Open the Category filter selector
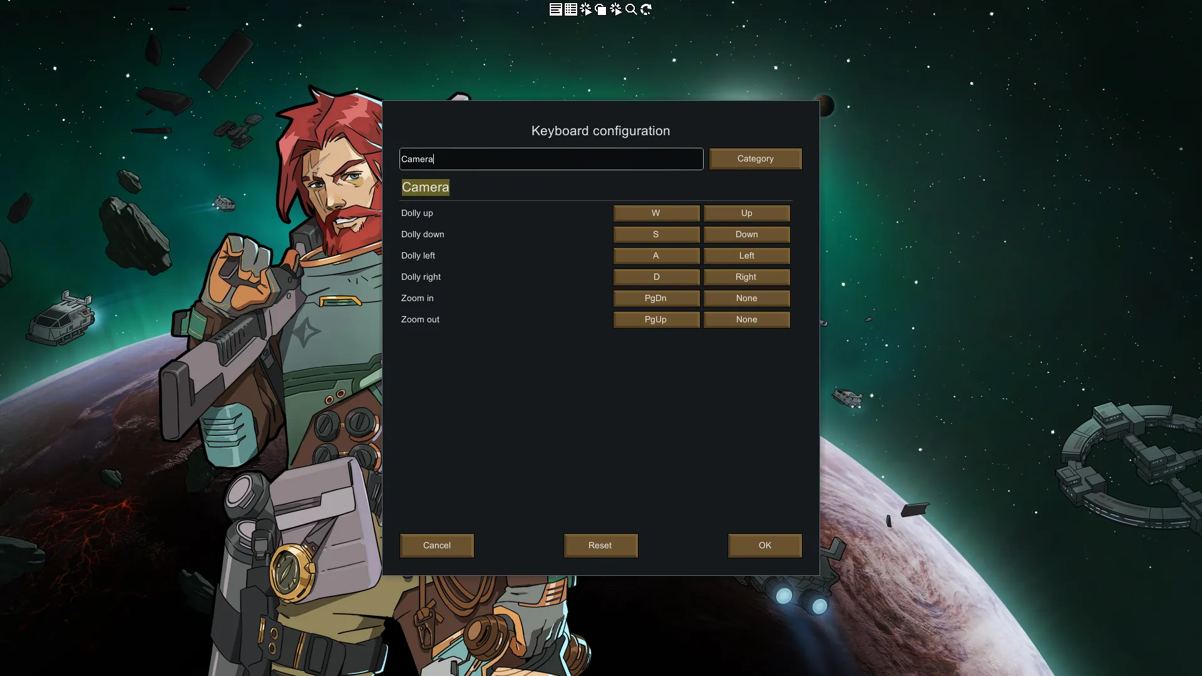 point(755,159)
